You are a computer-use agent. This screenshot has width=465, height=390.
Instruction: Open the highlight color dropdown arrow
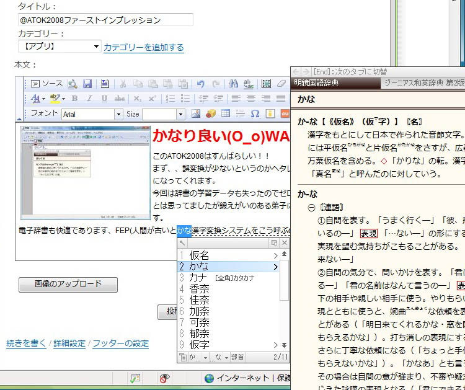(x=63, y=99)
